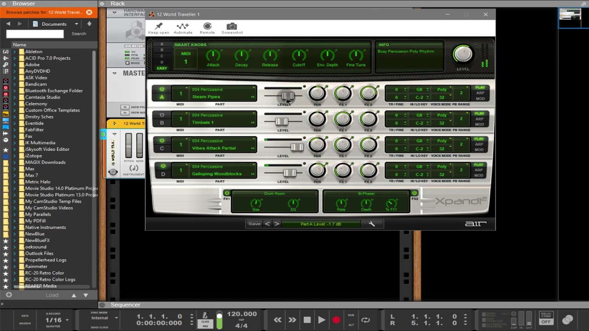Click the Fast forward transport button
Image resolution: width=589 pixels, height=331 pixels.
292,320
